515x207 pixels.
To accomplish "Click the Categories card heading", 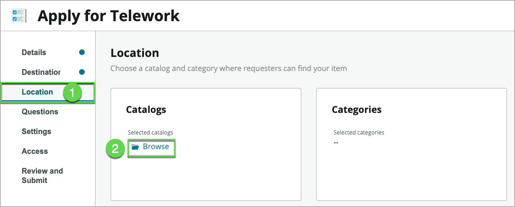I will point(356,110).
